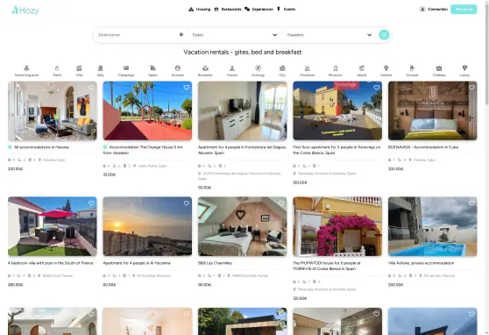This screenshot has width=489, height=335.
Task: Open the Housing menu item
Action: [199, 9]
